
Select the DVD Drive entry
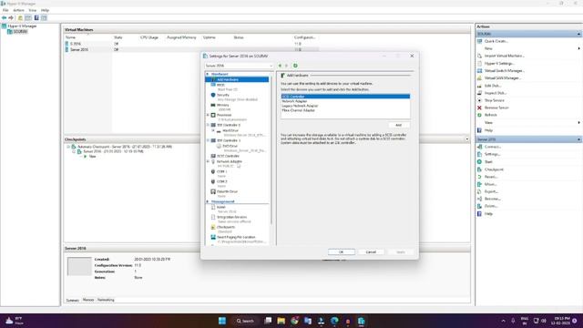point(230,146)
